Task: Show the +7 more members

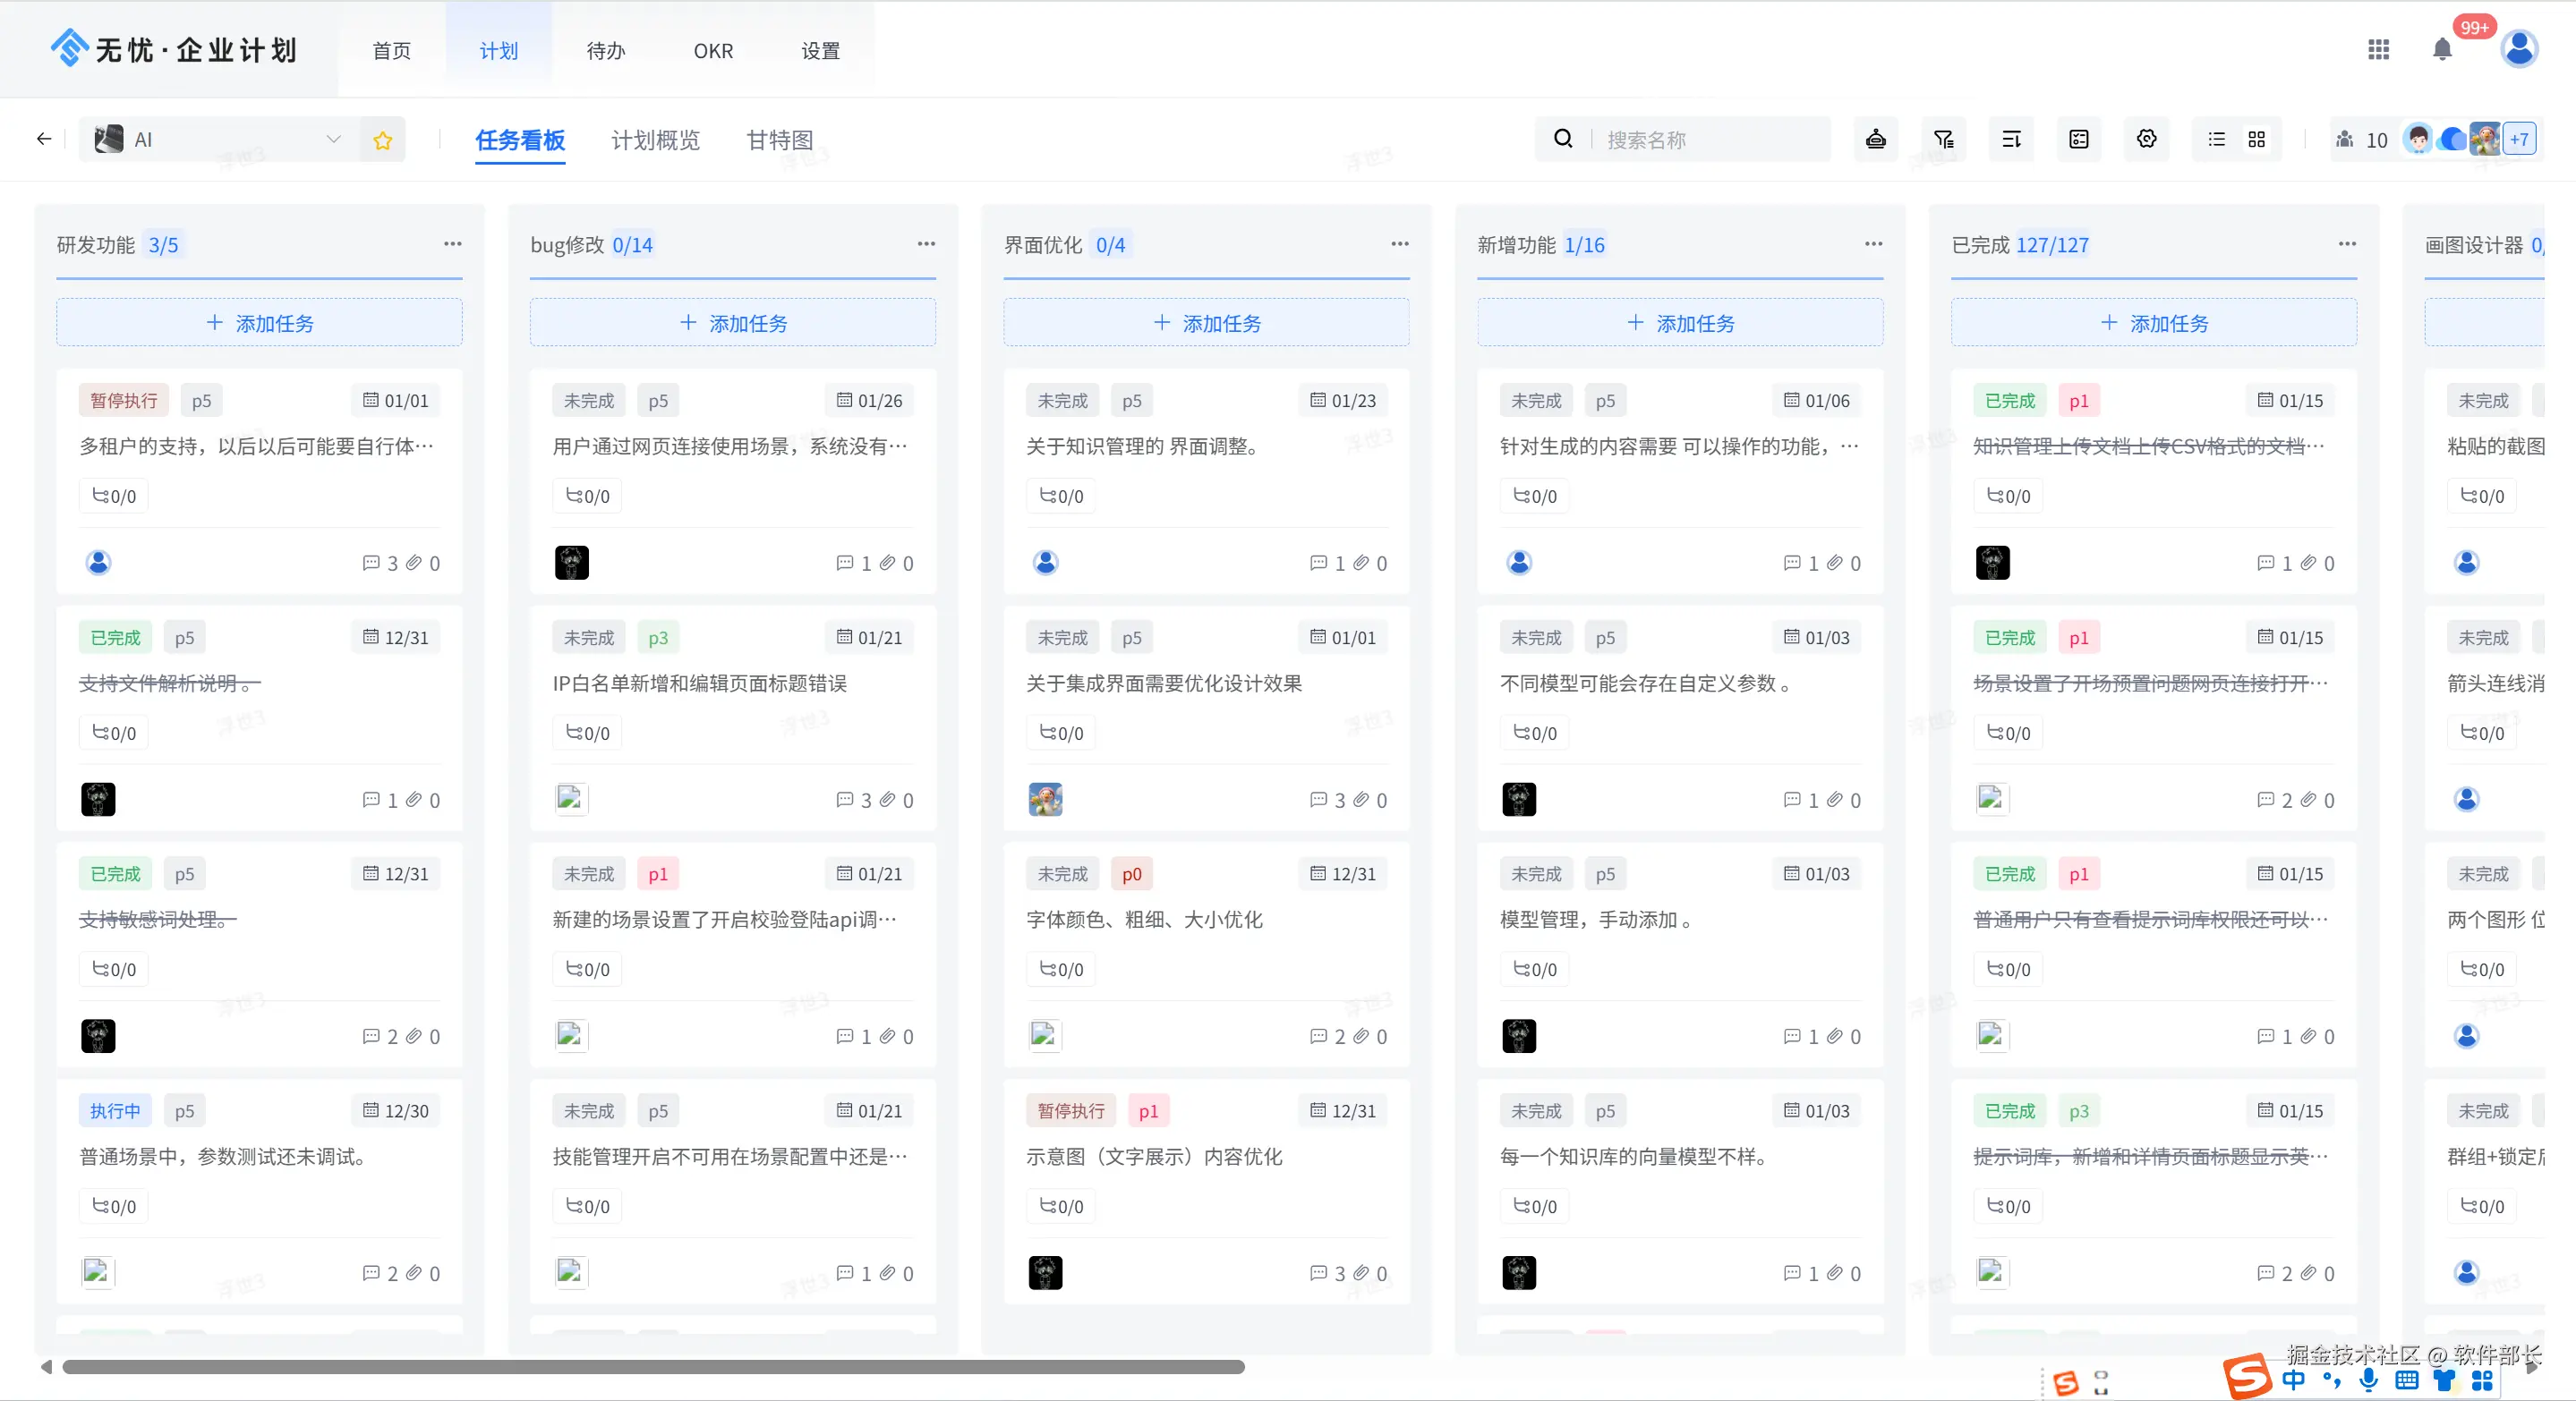Action: 2518,140
